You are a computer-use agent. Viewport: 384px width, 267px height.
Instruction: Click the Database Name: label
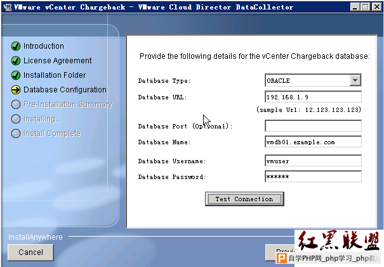tap(164, 142)
